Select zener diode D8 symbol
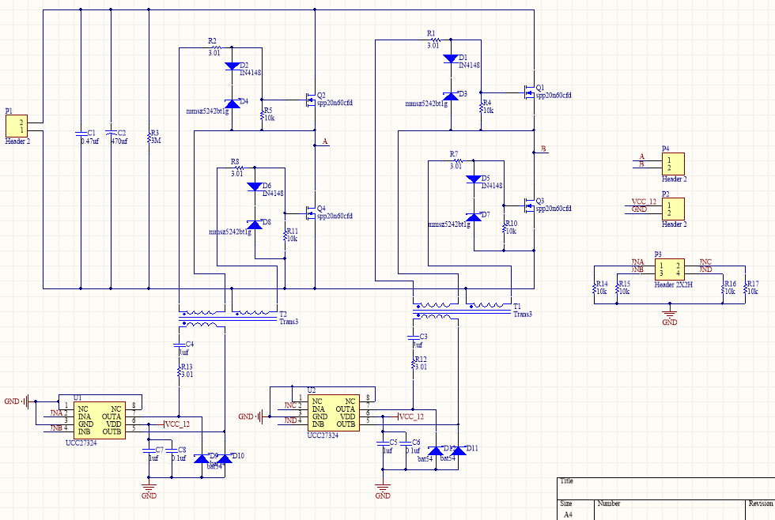 pyautogui.click(x=255, y=224)
